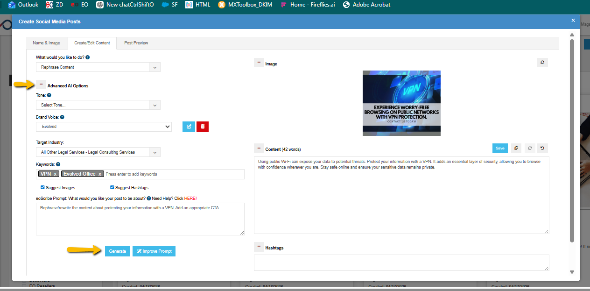Open the MXToolbox_DKIM bookmark

coord(245,5)
